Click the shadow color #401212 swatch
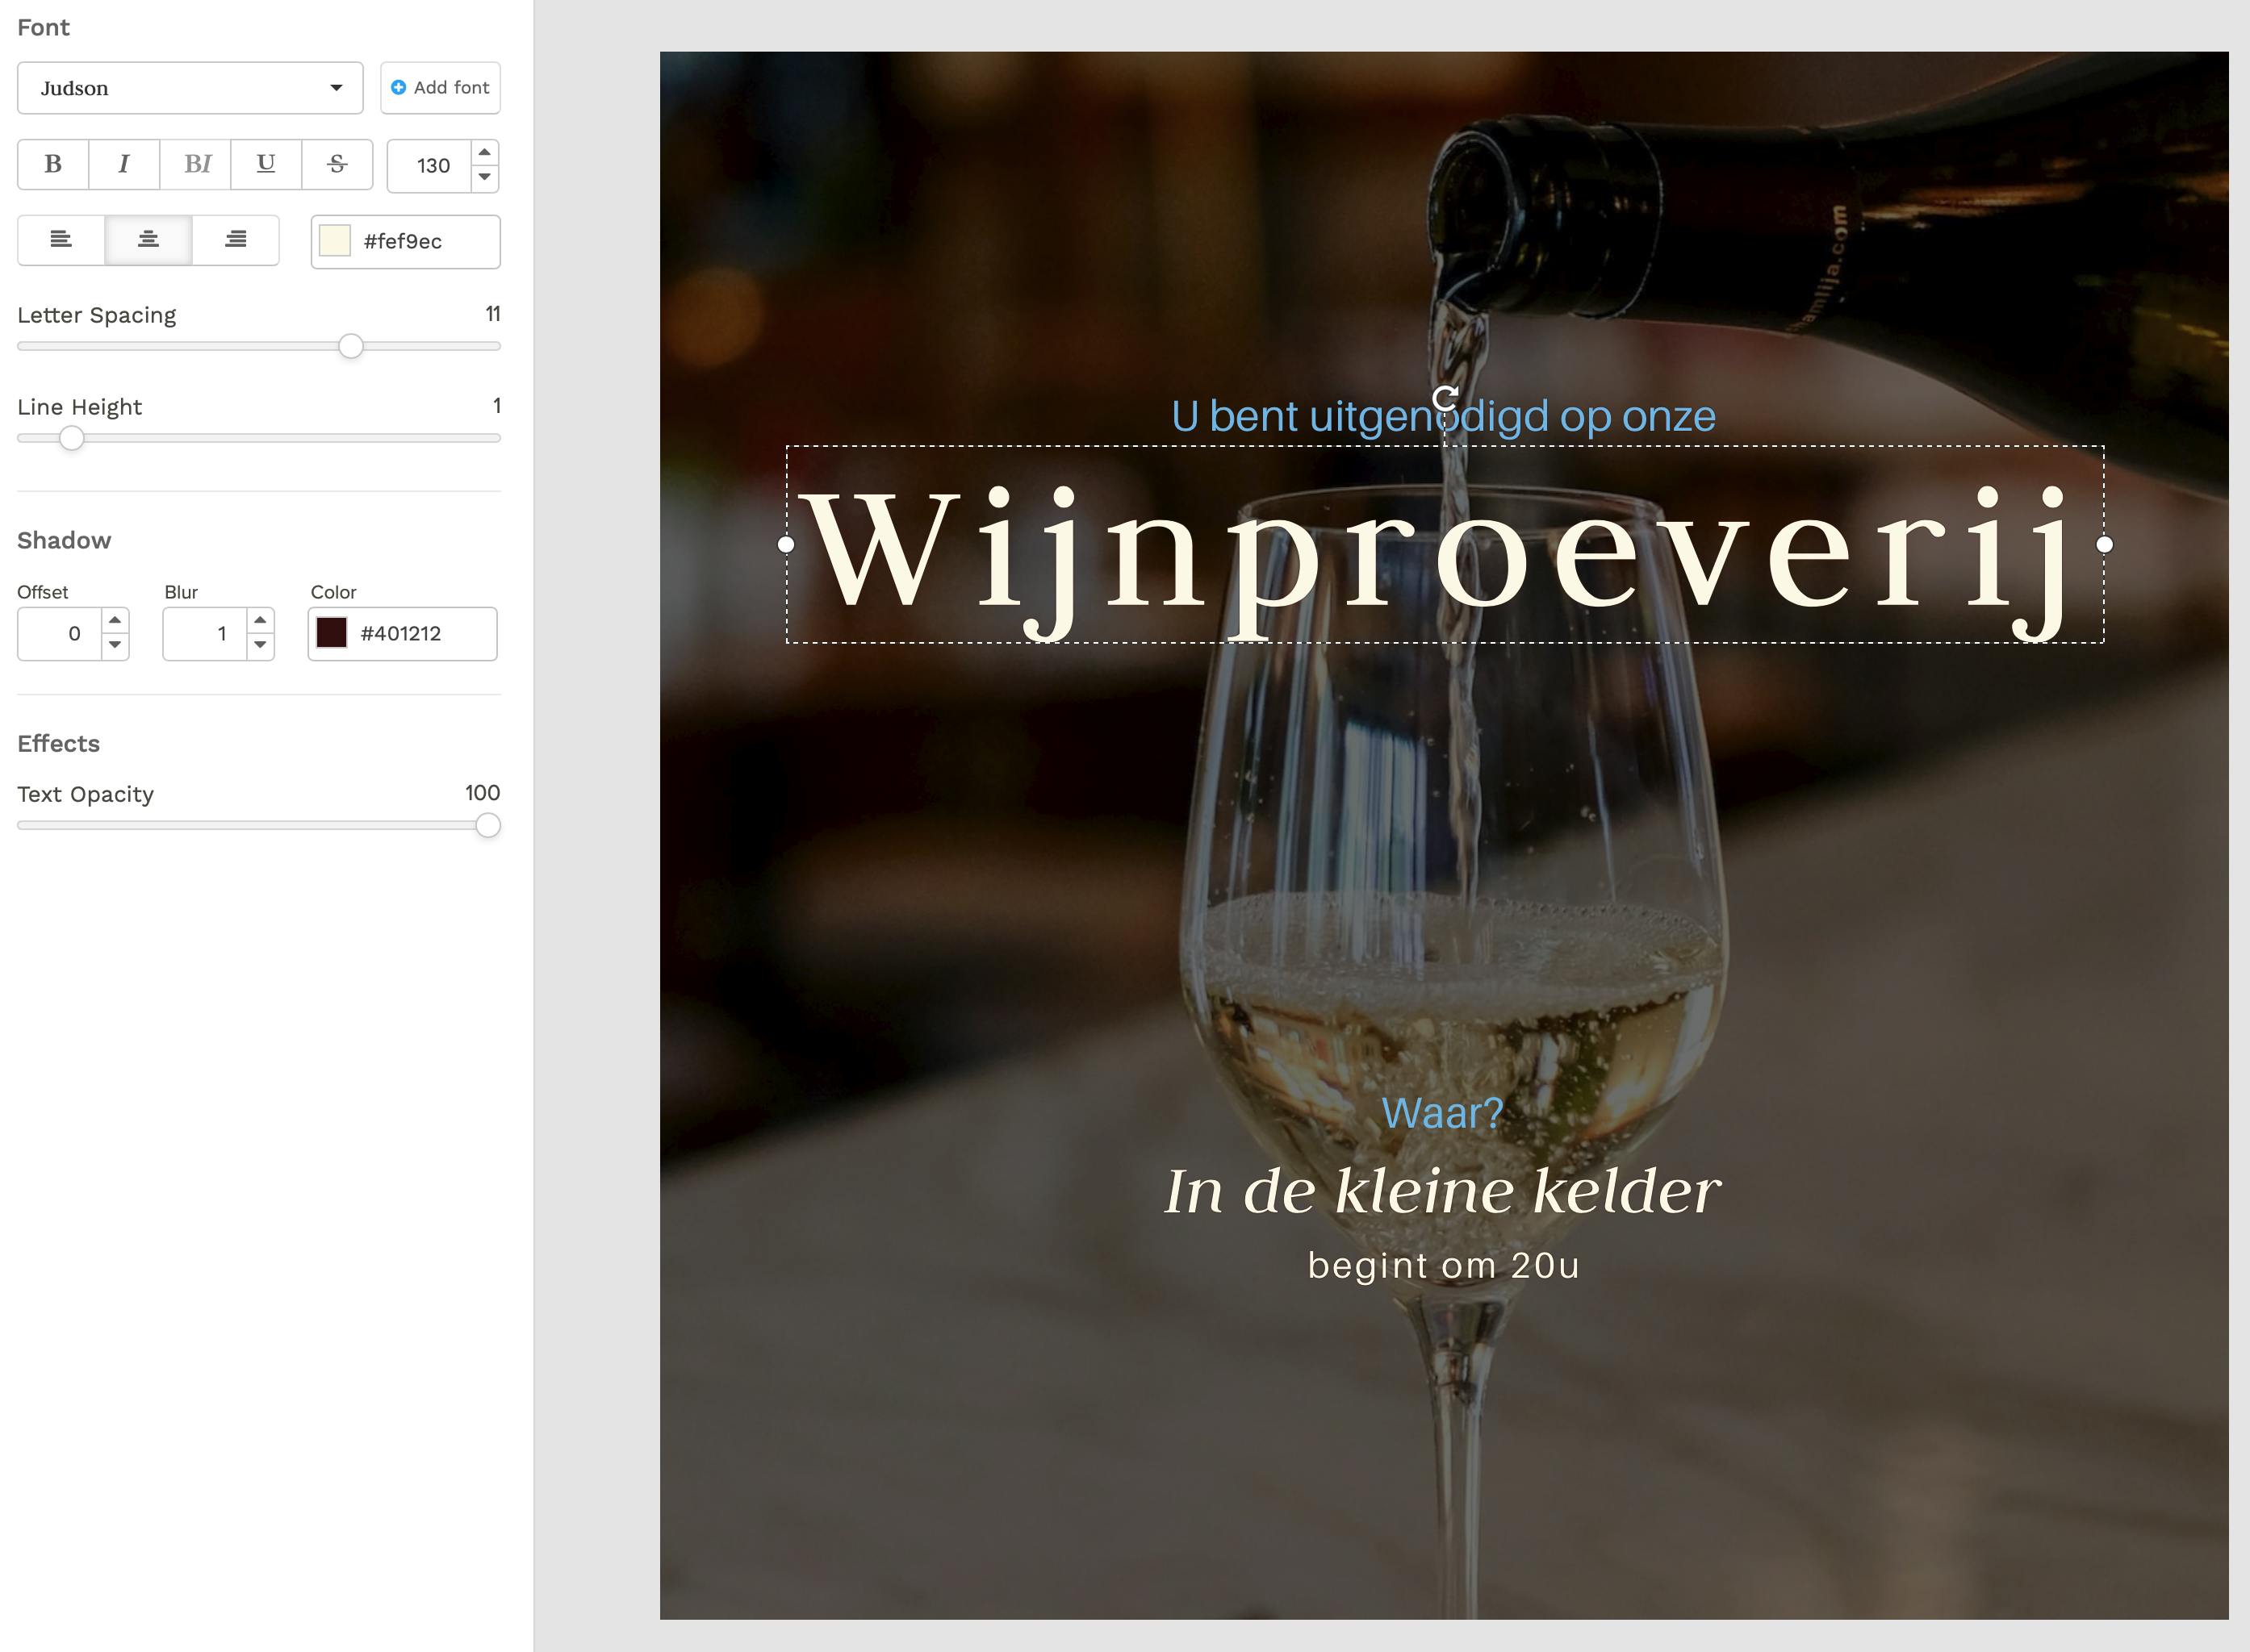Viewport: 2250px width, 1652px height. coord(331,633)
